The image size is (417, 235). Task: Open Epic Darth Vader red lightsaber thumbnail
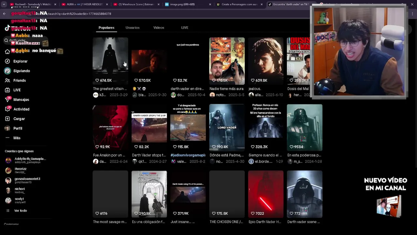tap(266, 194)
